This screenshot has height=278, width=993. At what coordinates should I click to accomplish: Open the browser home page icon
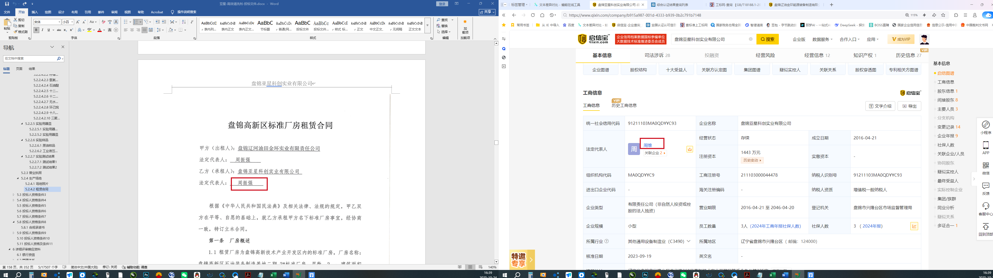coord(542,15)
